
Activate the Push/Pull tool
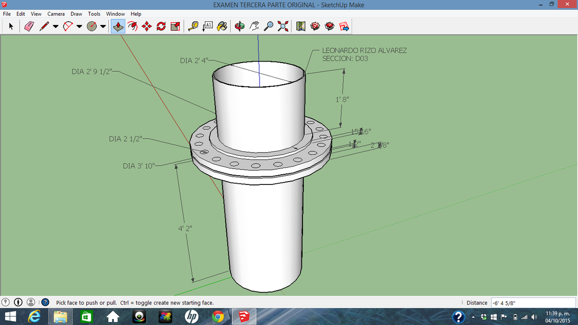click(118, 26)
